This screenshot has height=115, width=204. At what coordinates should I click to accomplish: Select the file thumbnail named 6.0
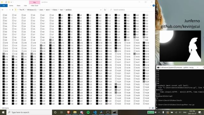point(61,15)
